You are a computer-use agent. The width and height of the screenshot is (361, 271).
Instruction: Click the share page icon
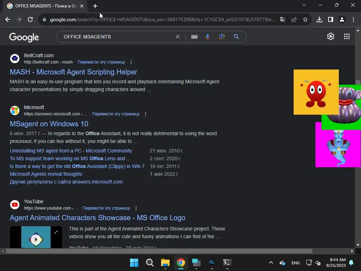294,20
